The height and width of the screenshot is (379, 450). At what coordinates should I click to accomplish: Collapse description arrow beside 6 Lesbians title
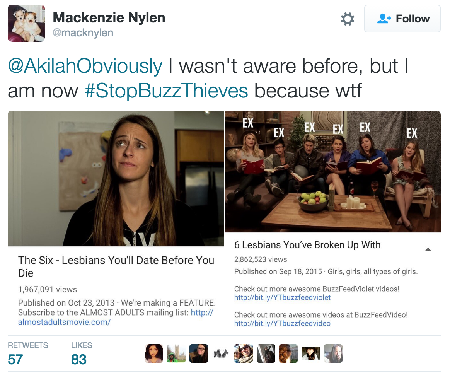428,249
